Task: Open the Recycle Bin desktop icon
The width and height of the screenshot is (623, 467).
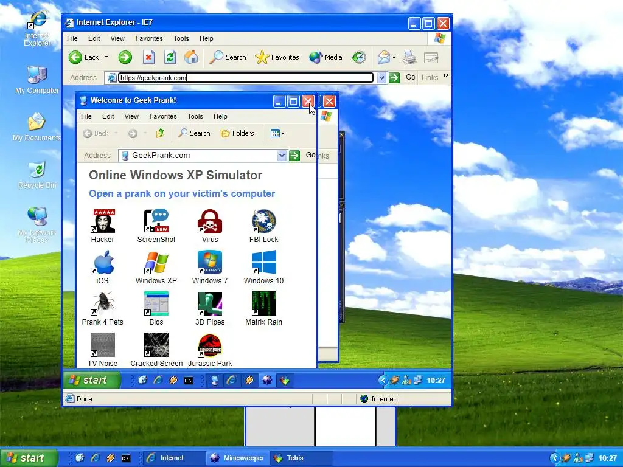Action: (x=37, y=174)
